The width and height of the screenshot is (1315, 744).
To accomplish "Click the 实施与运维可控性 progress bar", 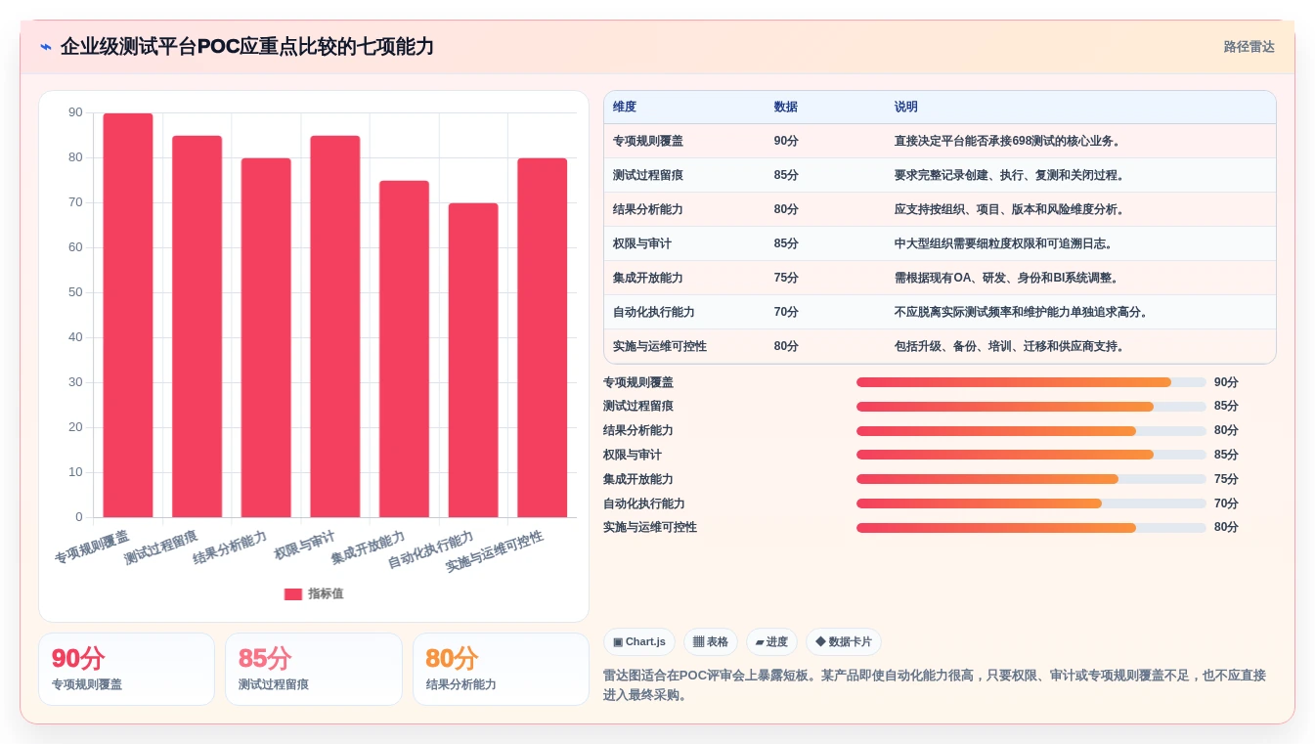I will pyautogui.click(x=1030, y=528).
